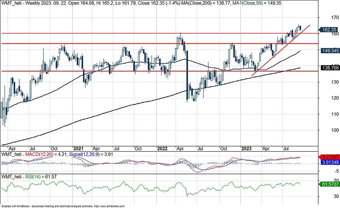Click the most recent weekly candlestick
340x208 pixels.
pos(300,28)
